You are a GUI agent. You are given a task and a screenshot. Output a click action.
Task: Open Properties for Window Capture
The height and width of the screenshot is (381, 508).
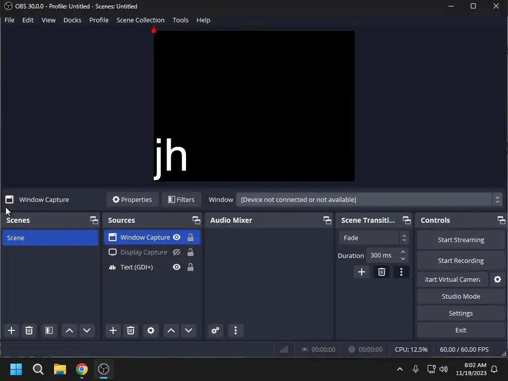tap(132, 199)
